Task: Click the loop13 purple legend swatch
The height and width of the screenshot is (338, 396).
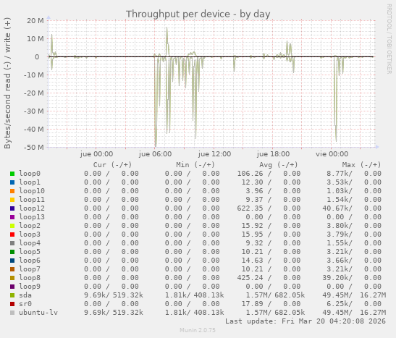Action: [x=12, y=217]
